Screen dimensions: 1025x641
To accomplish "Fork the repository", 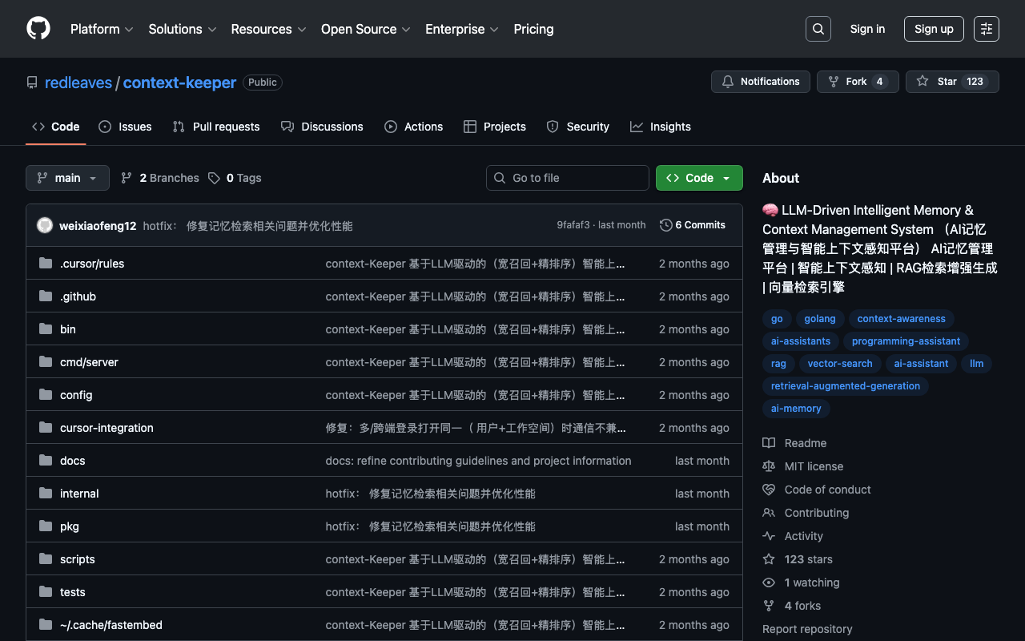I will pos(857,82).
